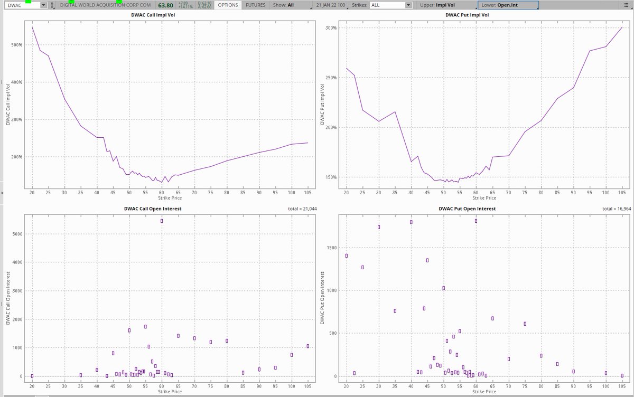This screenshot has width=634, height=397.
Task: Switch to the FUTURES tab
Action: pos(256,5)
